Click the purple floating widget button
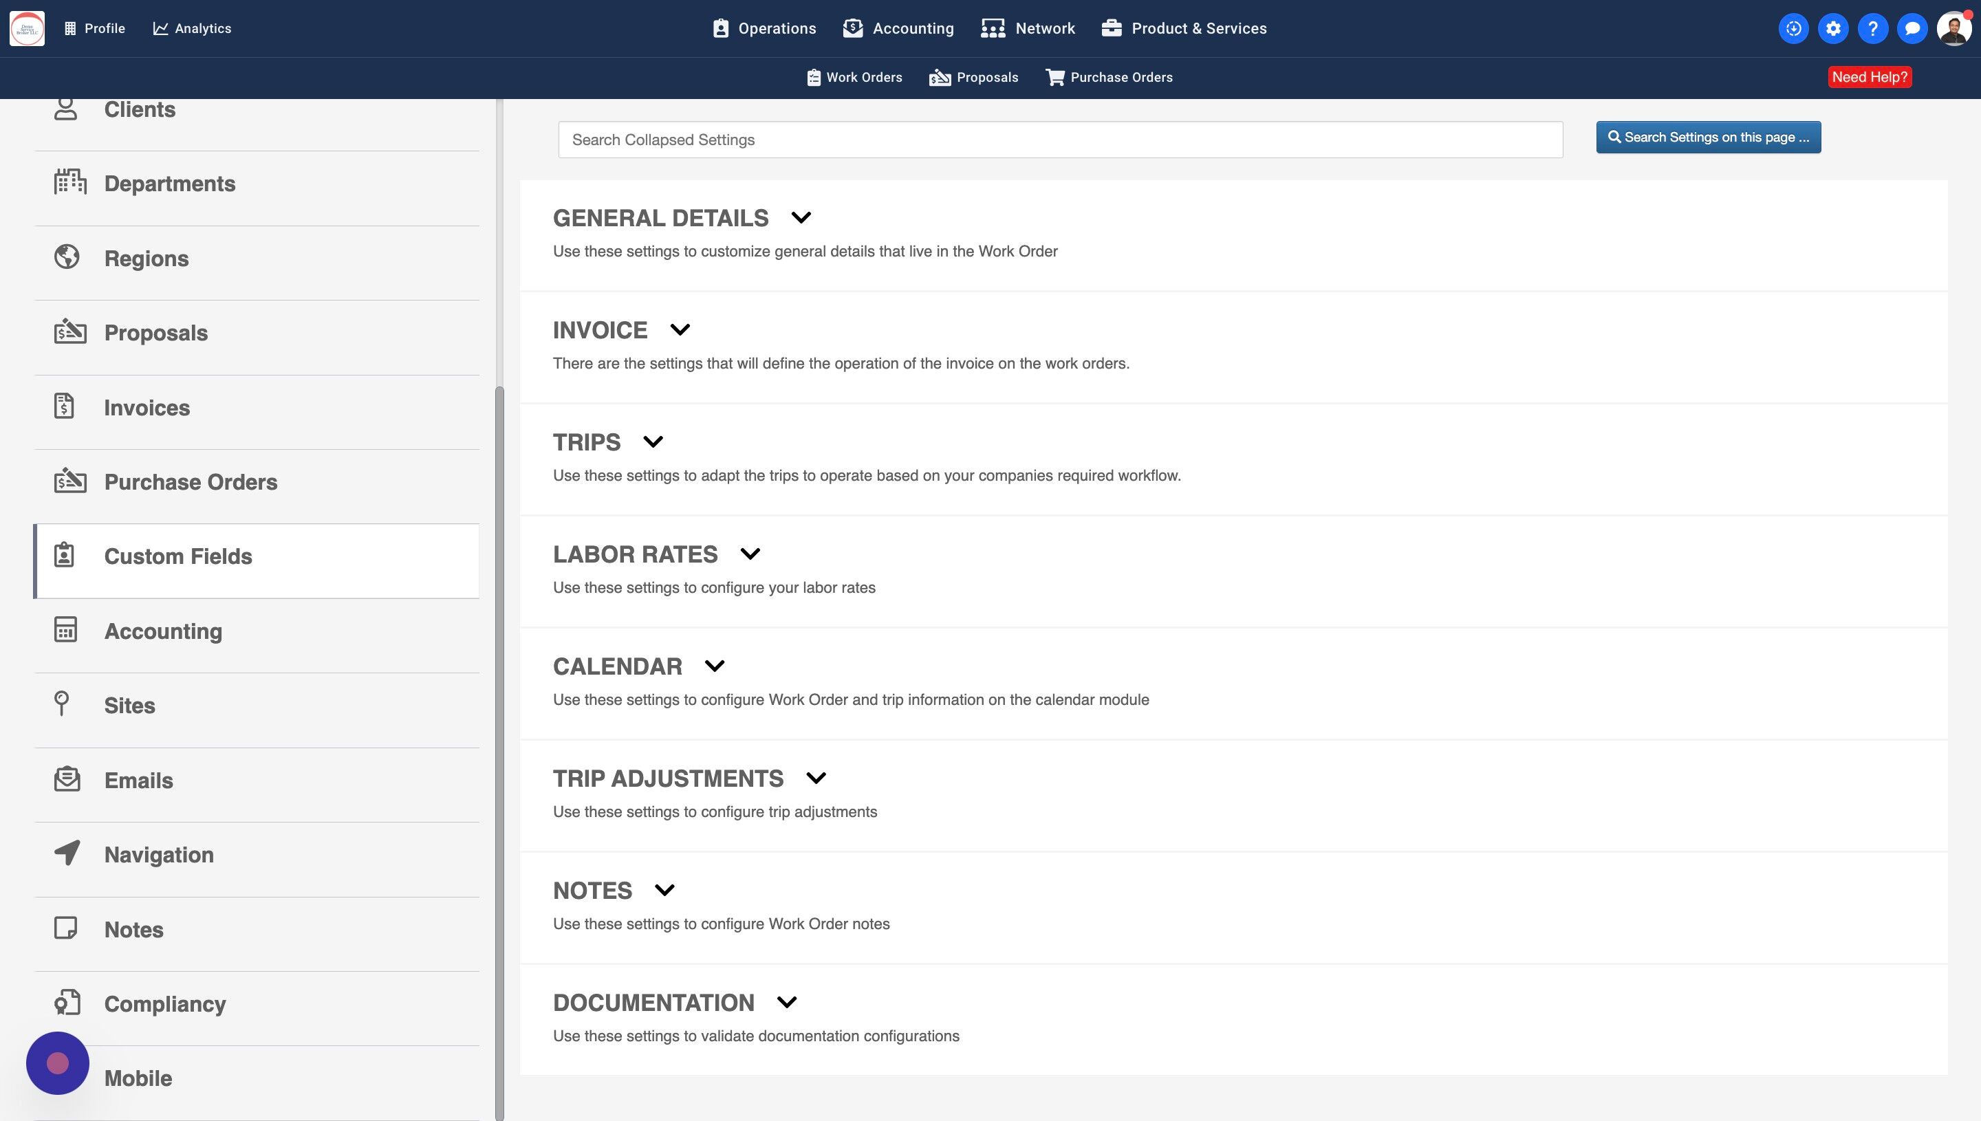 point(58,1063)
